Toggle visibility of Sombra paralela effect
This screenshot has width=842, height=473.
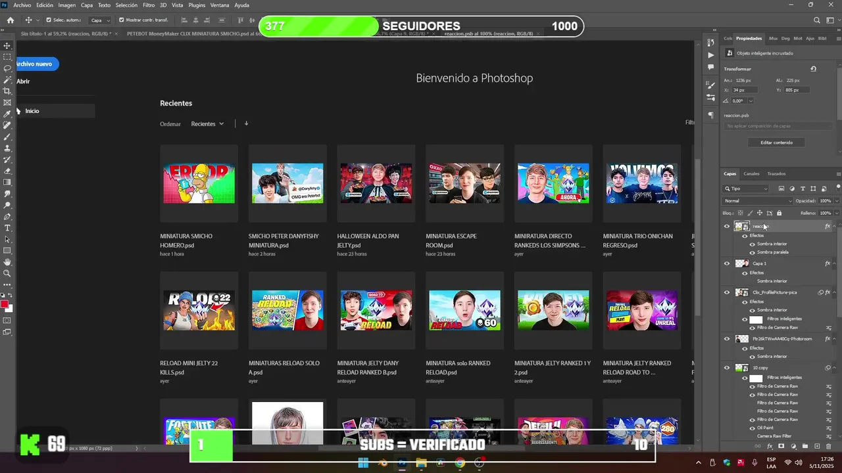[753, 252]
